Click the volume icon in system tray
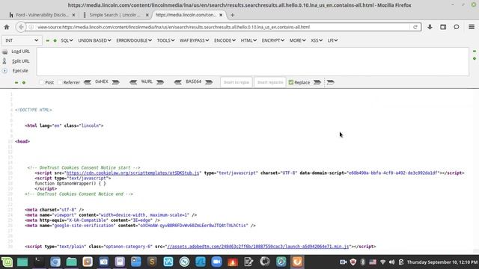The width and height of the screenshot is (479, 269). click(x=392, y=262)
